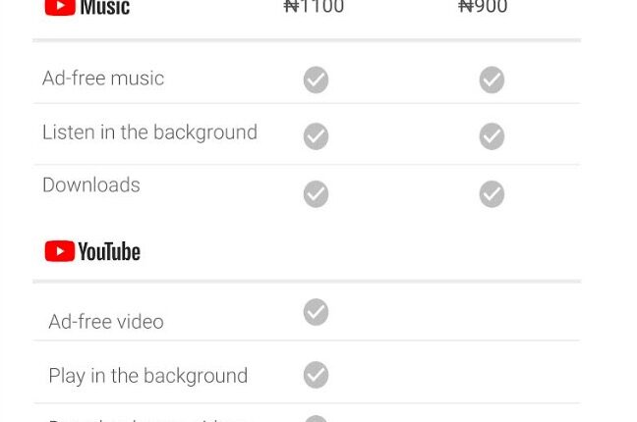
Task: Click the Ad-free video feature label
Action: click(x=106, y=322)
